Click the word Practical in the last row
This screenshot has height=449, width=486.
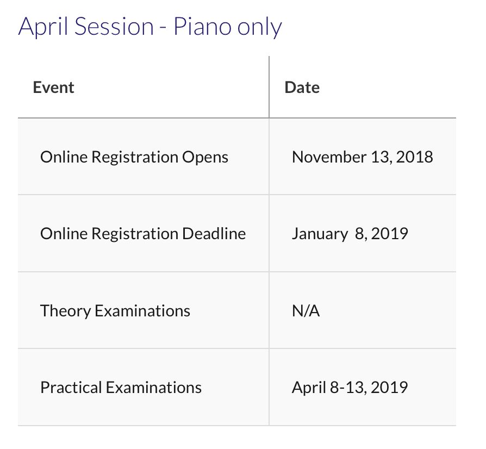(x=71, y=388)
